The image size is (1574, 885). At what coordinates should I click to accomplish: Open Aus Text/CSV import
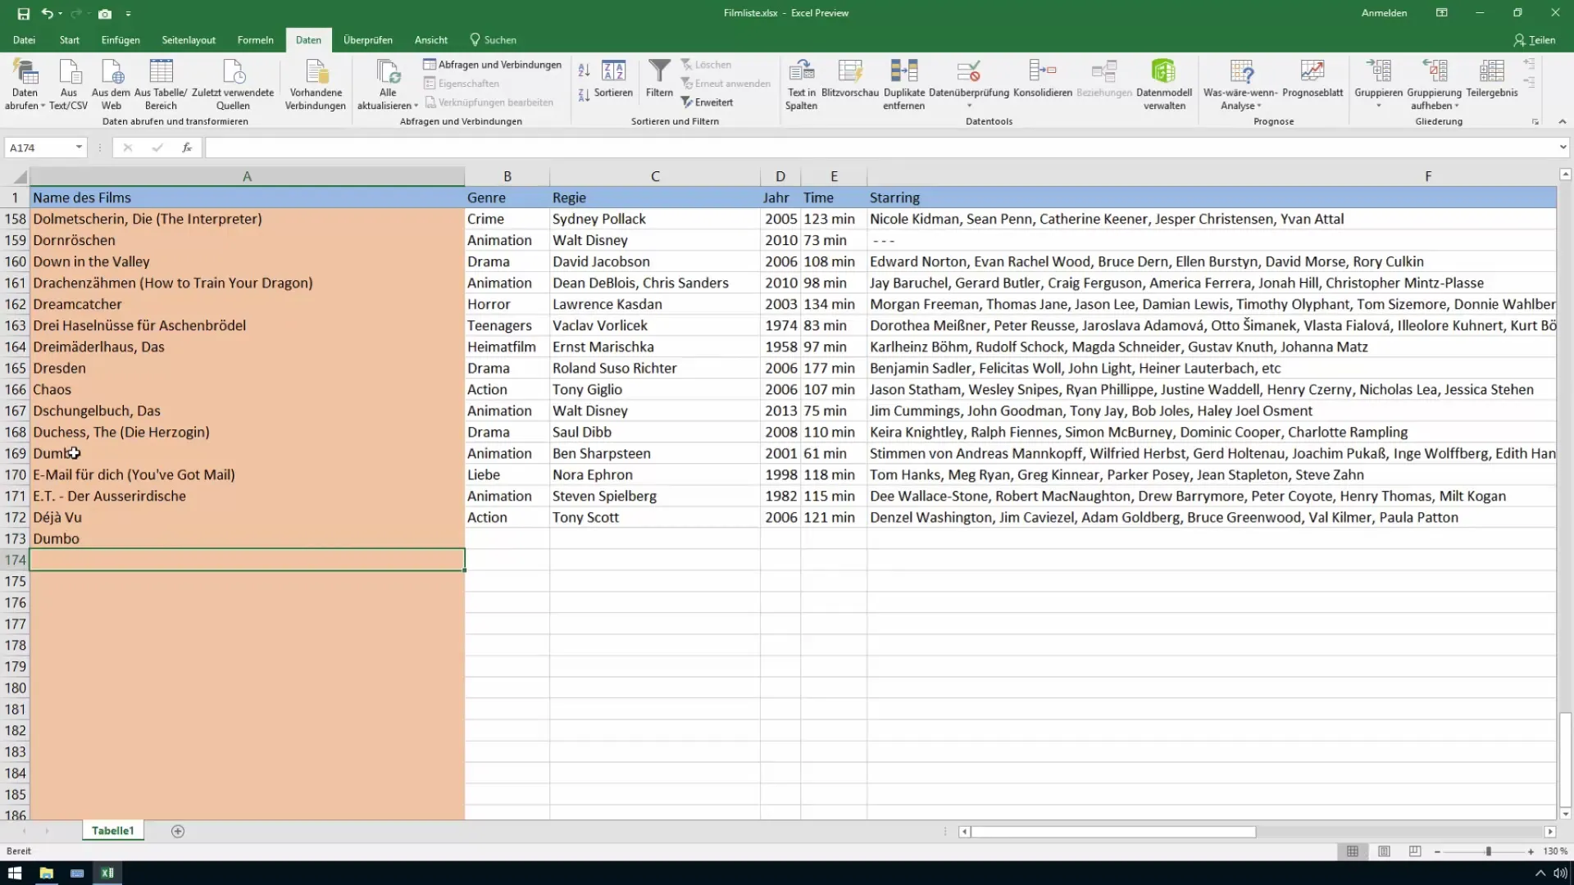[x=69, y=84]
